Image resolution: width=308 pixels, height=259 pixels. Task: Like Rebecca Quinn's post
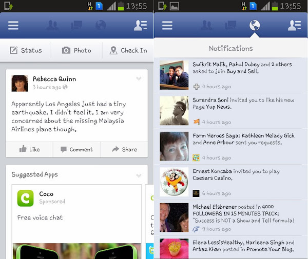[x=29, y=149]
